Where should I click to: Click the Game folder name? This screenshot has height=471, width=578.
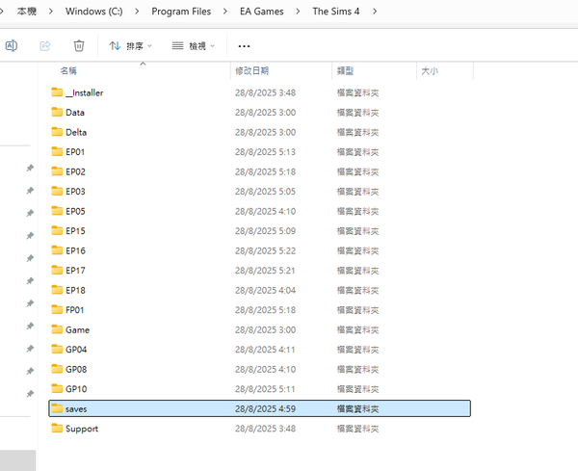(77, 329)
